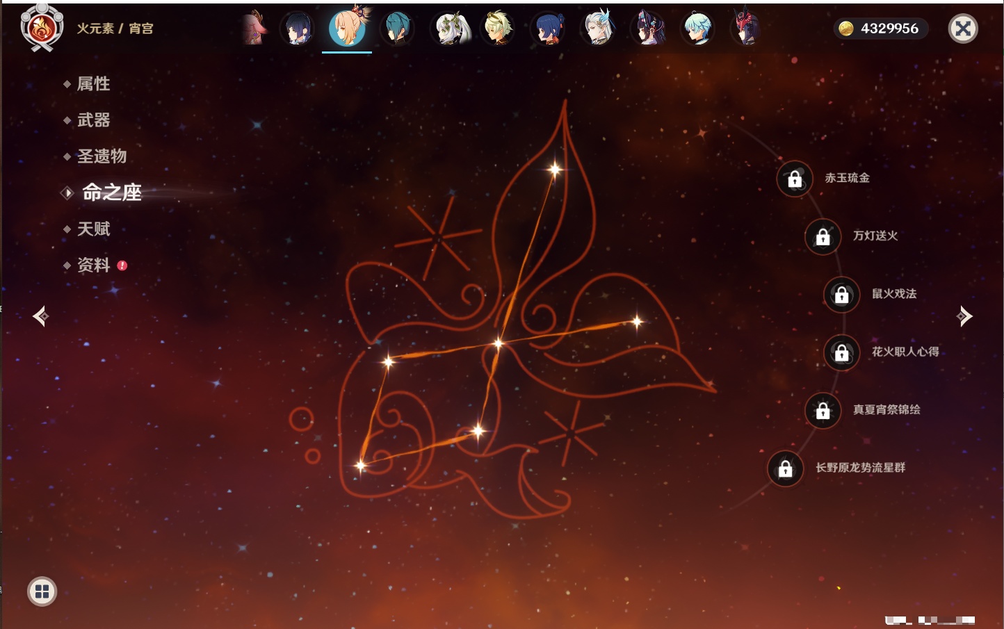The height and width of the screenshot is (629, 1004).
Task: Switch to teal-haired Xiao portrait
Action: pos(397,28)
